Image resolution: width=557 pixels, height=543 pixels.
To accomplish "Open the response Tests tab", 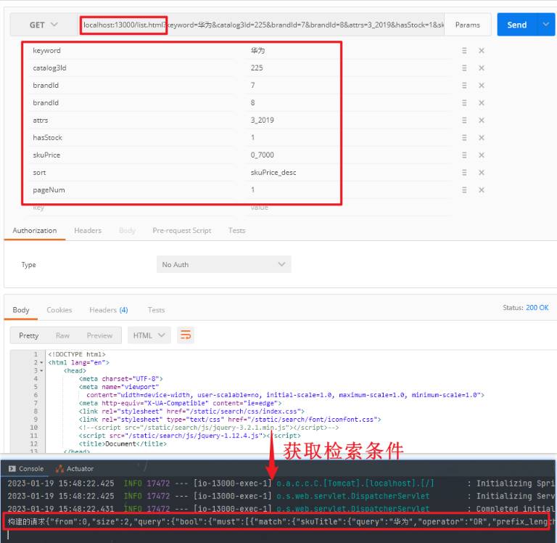I will coord(157,310).
